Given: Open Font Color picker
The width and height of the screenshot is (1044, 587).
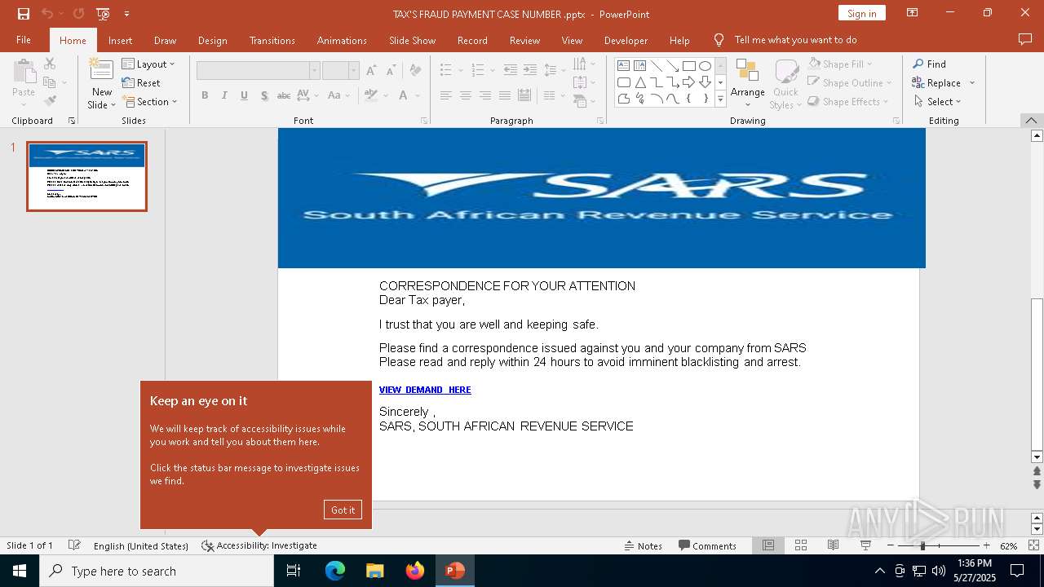Looking at the screenshot, I should 403,95.
